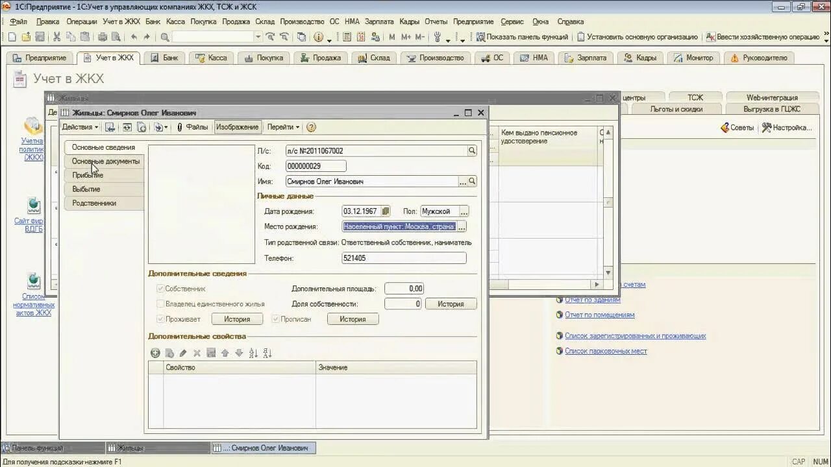
Task: Switch to the Руководителю panel tab
Action: (x=759, y=58)
